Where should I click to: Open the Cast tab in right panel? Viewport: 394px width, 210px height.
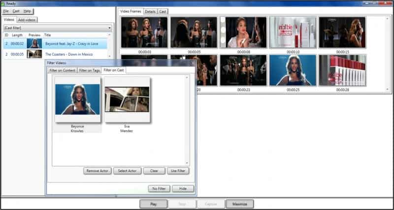(163, 11)
